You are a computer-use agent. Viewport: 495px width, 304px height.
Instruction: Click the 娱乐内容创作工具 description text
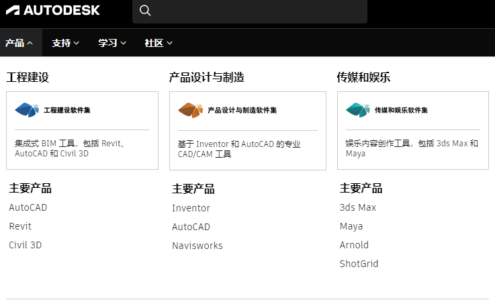click(x=412, y=148)
